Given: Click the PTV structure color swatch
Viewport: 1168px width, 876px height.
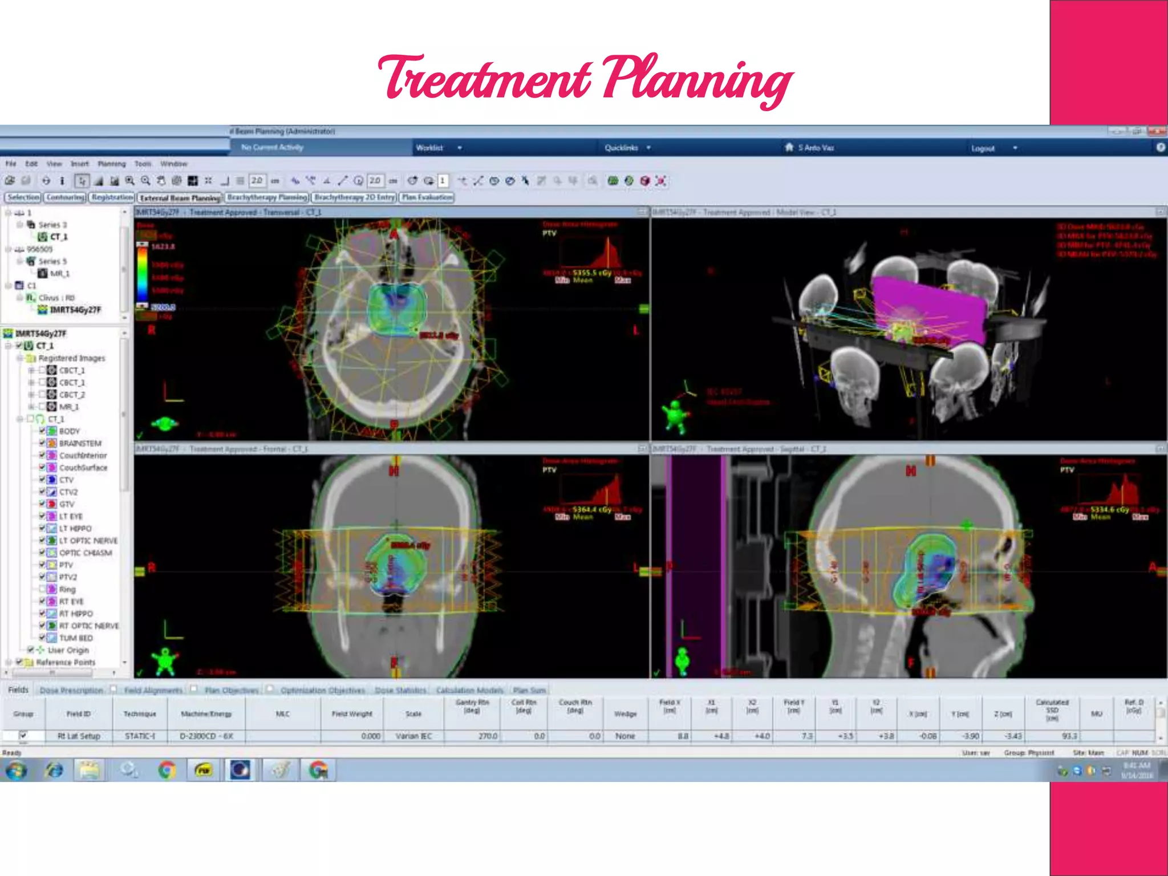Looking at the screenshot, I should tap(51, 565).
